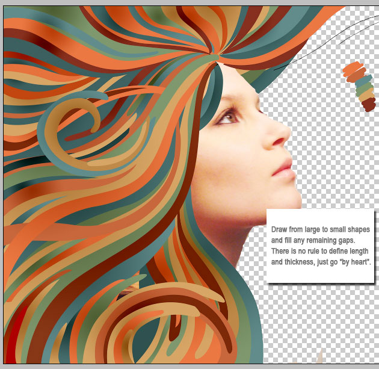379x369 pixels.
Task: Pick the burnt sienna palette swatch
Action: (x=357, y=76)
